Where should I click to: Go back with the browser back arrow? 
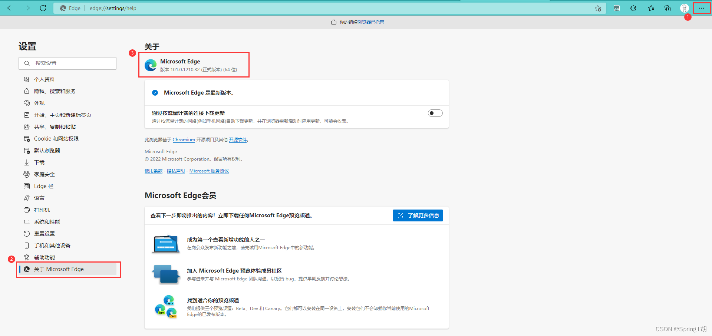pos(10,8)
